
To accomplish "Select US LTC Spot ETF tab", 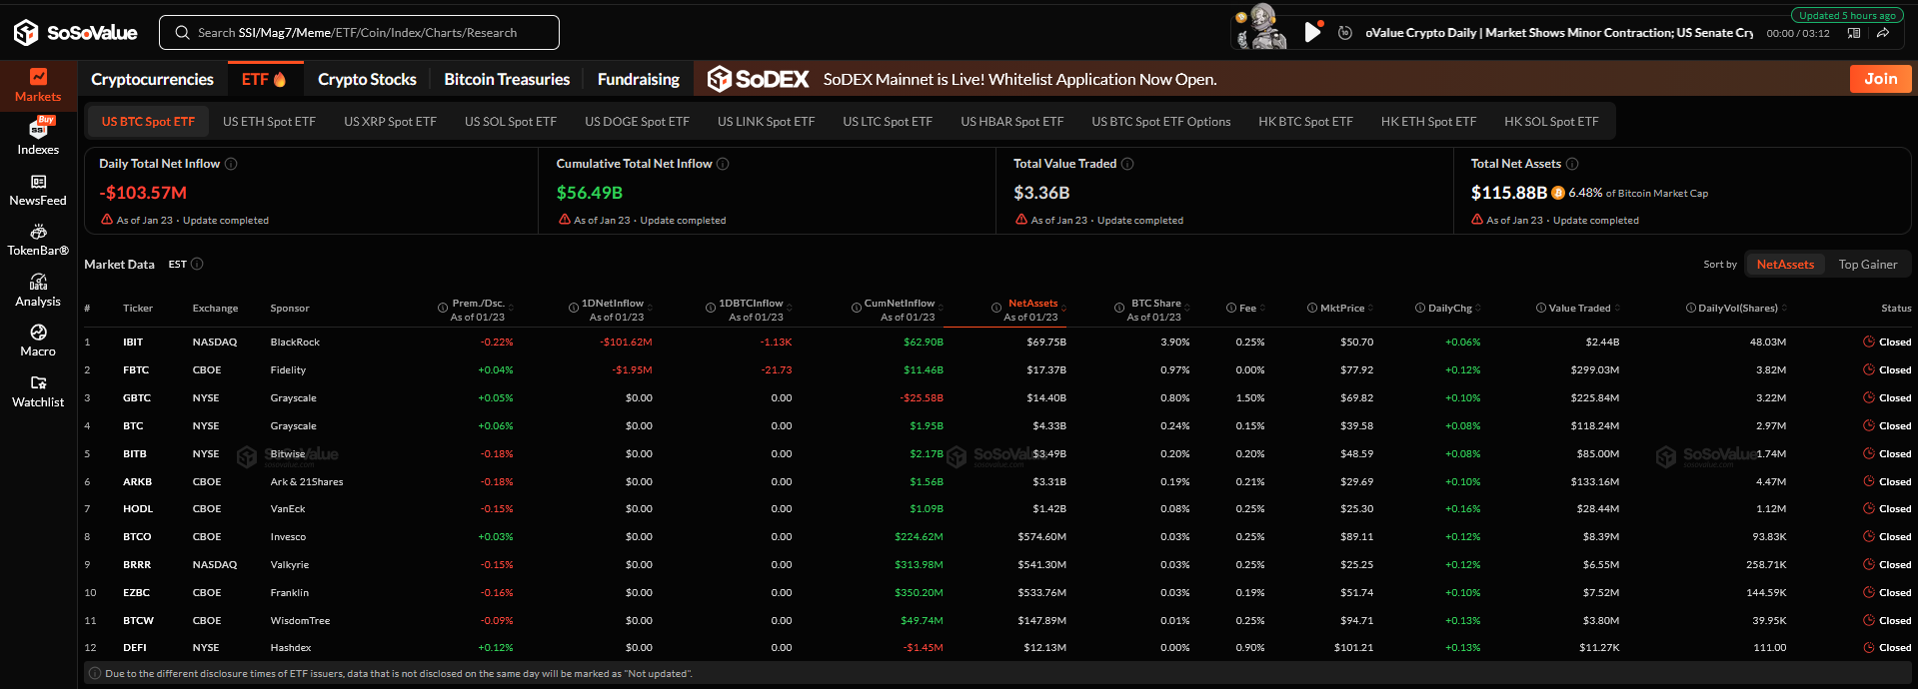I will pos(888,122).
